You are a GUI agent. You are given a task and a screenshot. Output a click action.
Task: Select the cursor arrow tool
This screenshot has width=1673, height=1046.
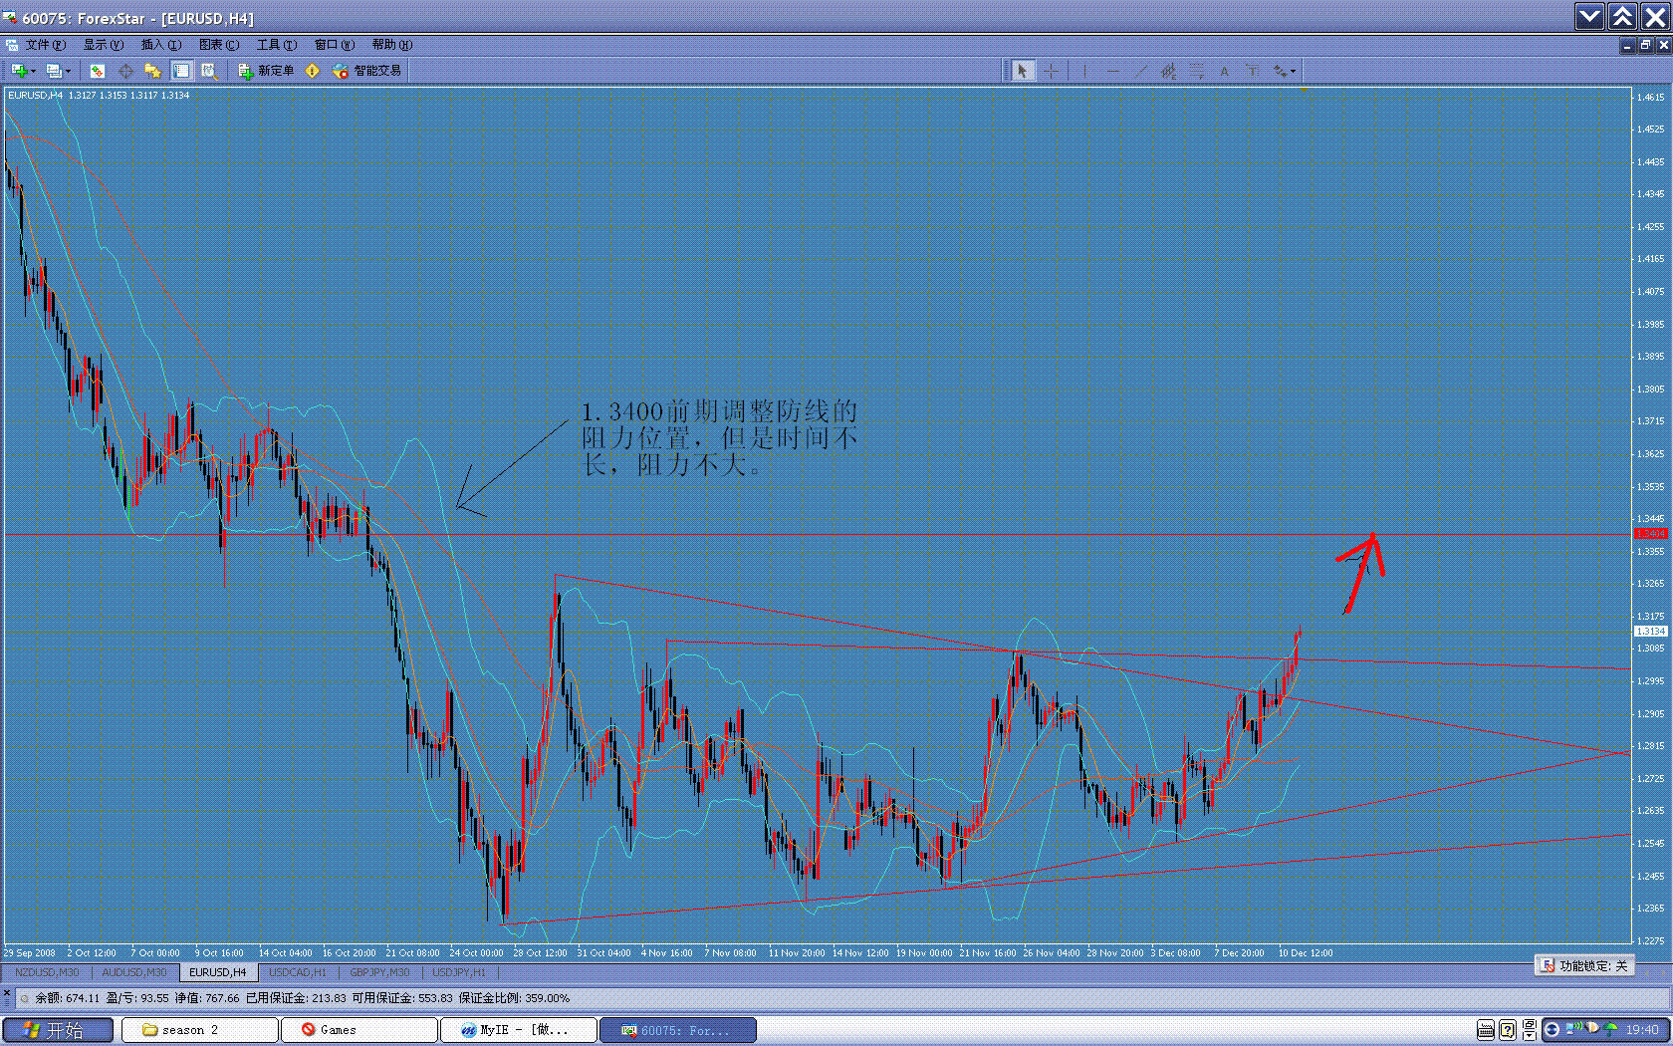click(1023, 71)
